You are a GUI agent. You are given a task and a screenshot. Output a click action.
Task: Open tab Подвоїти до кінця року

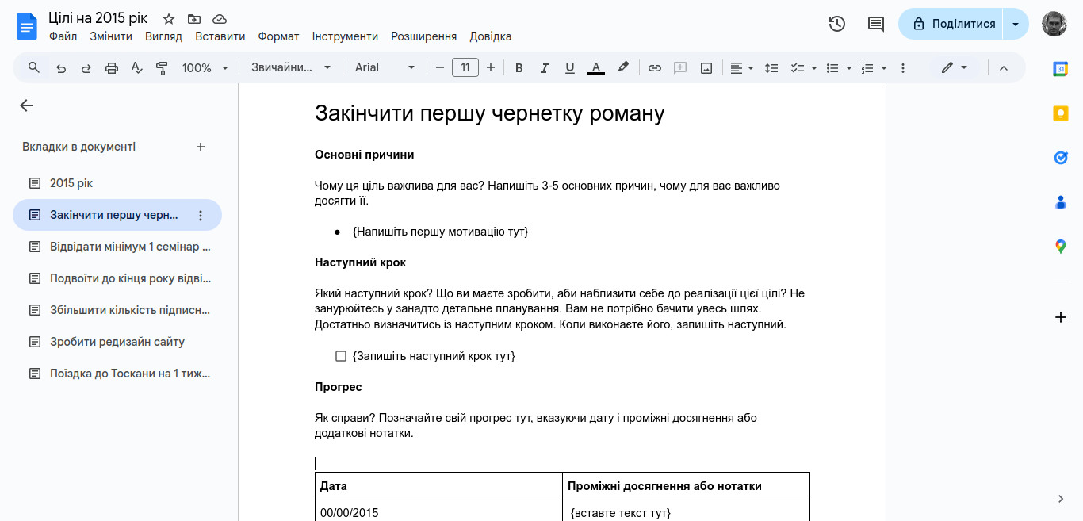tap(117, 278)
